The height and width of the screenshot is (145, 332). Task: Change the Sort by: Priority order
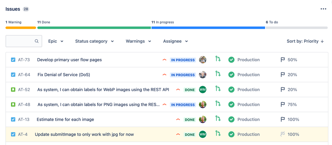305,41
